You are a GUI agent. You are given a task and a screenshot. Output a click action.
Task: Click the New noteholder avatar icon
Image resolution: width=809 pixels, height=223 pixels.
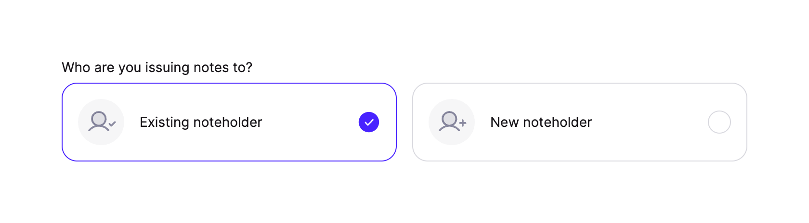pyautogui.click(x=452, y=122)
